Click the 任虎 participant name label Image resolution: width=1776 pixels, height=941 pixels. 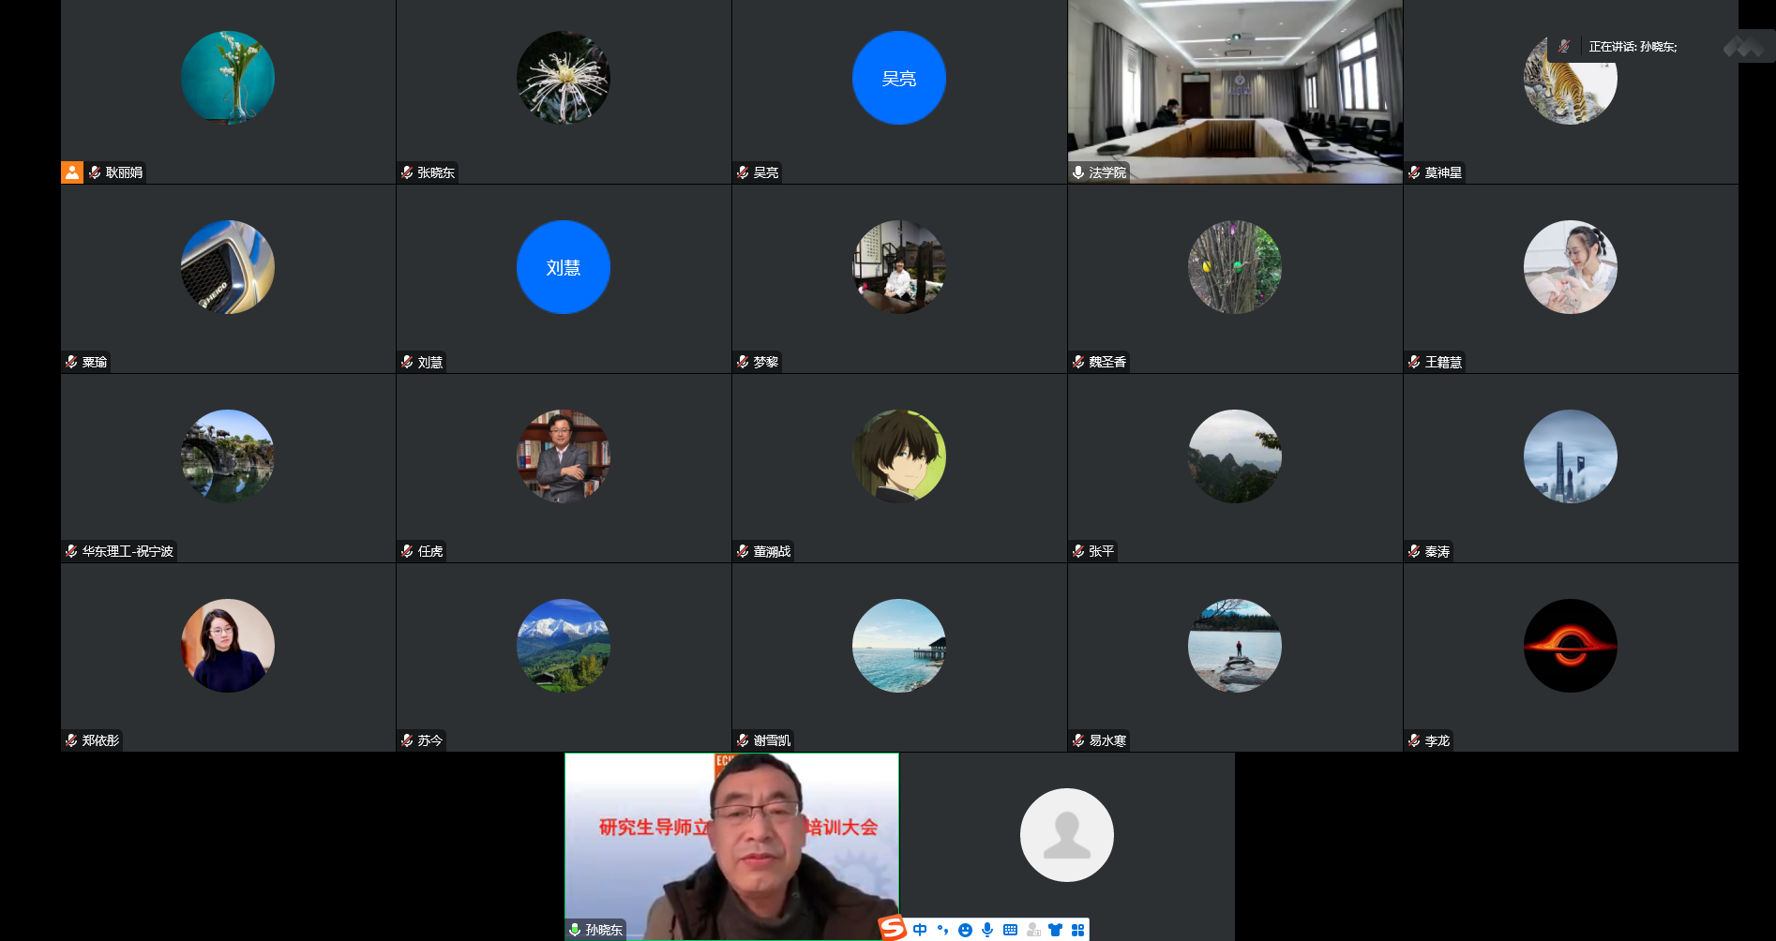(430, 551)
